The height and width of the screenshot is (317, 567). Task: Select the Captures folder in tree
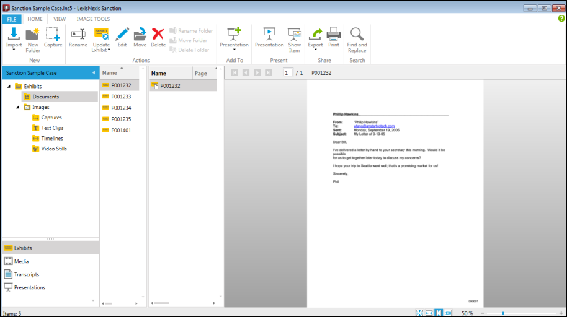coord(47,118)
